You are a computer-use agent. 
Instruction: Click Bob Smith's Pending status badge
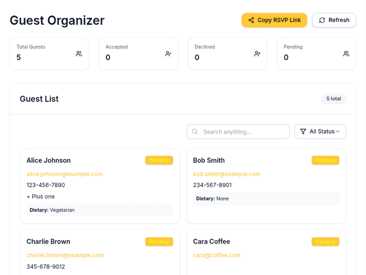point(325,160)
